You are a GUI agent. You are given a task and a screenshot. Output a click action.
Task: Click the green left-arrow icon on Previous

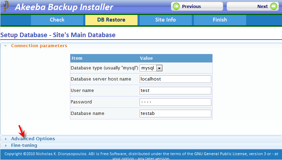(176, 7)
